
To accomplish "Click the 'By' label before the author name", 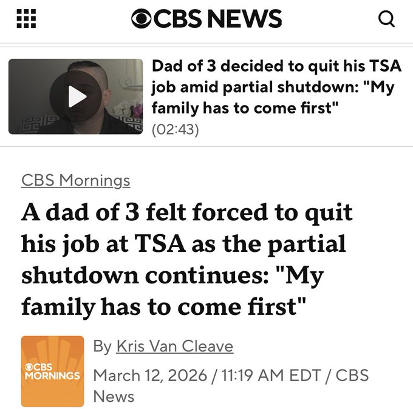I will 102,346.
